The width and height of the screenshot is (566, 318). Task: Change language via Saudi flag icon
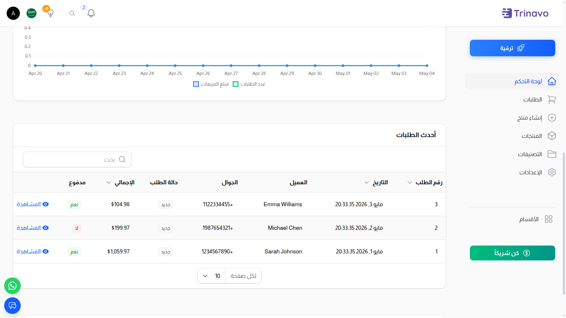tap(31, 13)
